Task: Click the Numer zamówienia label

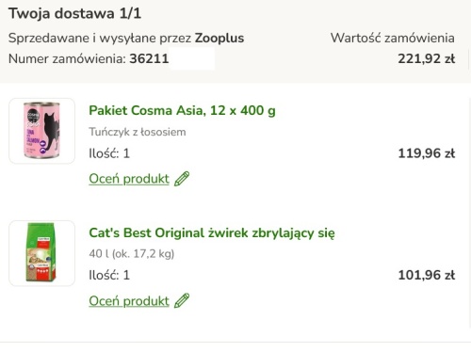Action: (67, 58)
